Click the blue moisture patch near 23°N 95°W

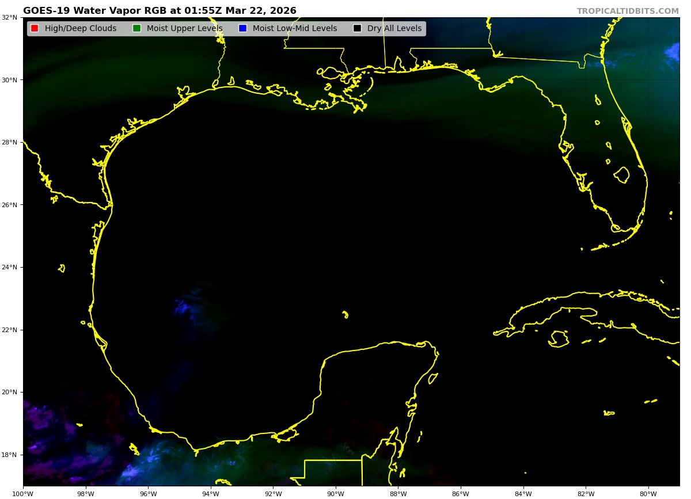click(x=184, y=307)
